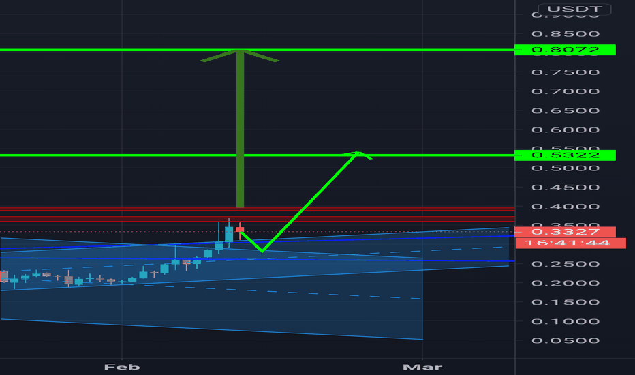Click the 0.0500 price axis value

click(566, 340)
